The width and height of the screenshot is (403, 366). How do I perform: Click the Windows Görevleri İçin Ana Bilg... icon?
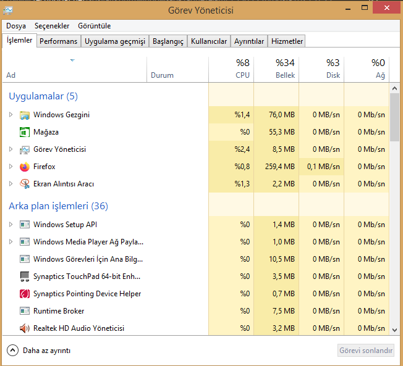[25, 259]
